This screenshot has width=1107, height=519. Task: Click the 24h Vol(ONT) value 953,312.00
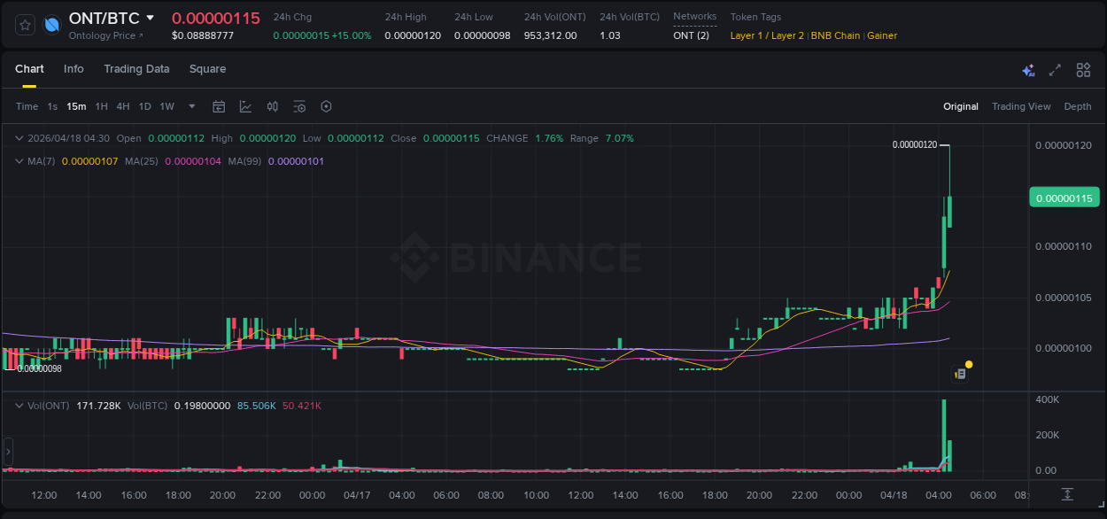tap(551, 35)
